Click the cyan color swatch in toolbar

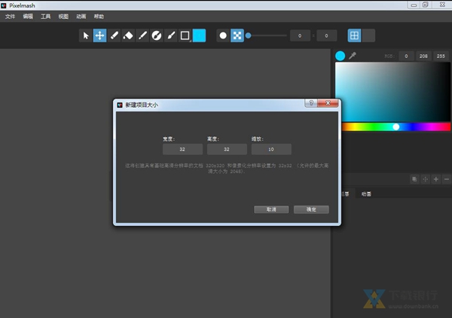[199, 35]
